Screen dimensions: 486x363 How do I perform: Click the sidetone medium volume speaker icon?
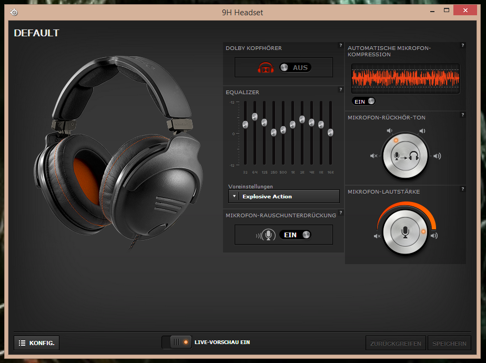(422, 131)
